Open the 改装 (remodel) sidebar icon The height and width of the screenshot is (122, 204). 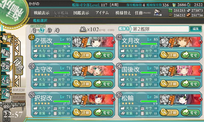pyautogui.click(x=5, y=66)
